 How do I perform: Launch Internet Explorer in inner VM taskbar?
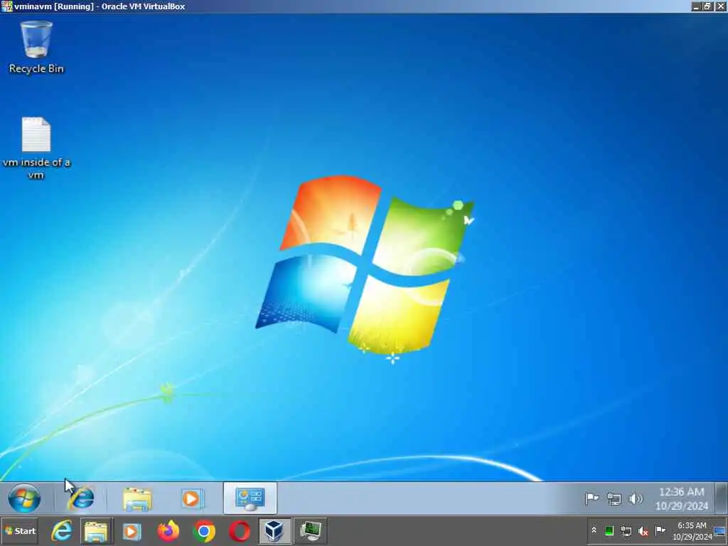pyautogui.click(x=81, y=498)
